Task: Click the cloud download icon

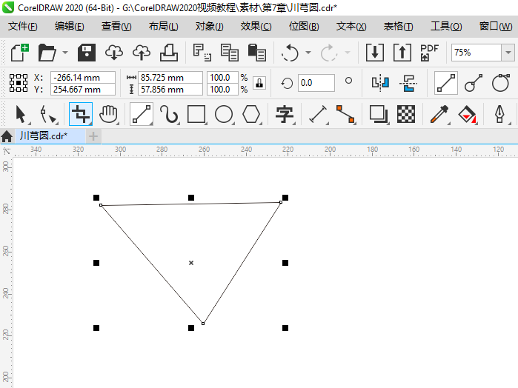Action: [114, 52]
